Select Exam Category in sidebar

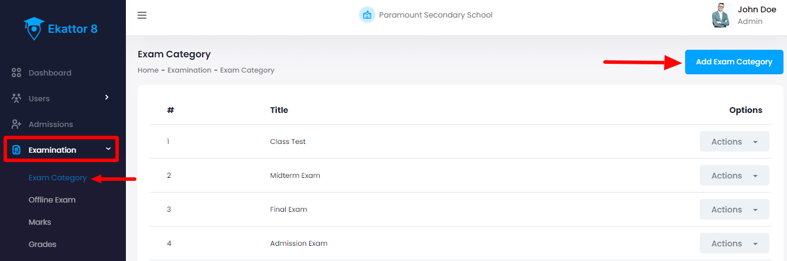[x=57, y=178]
